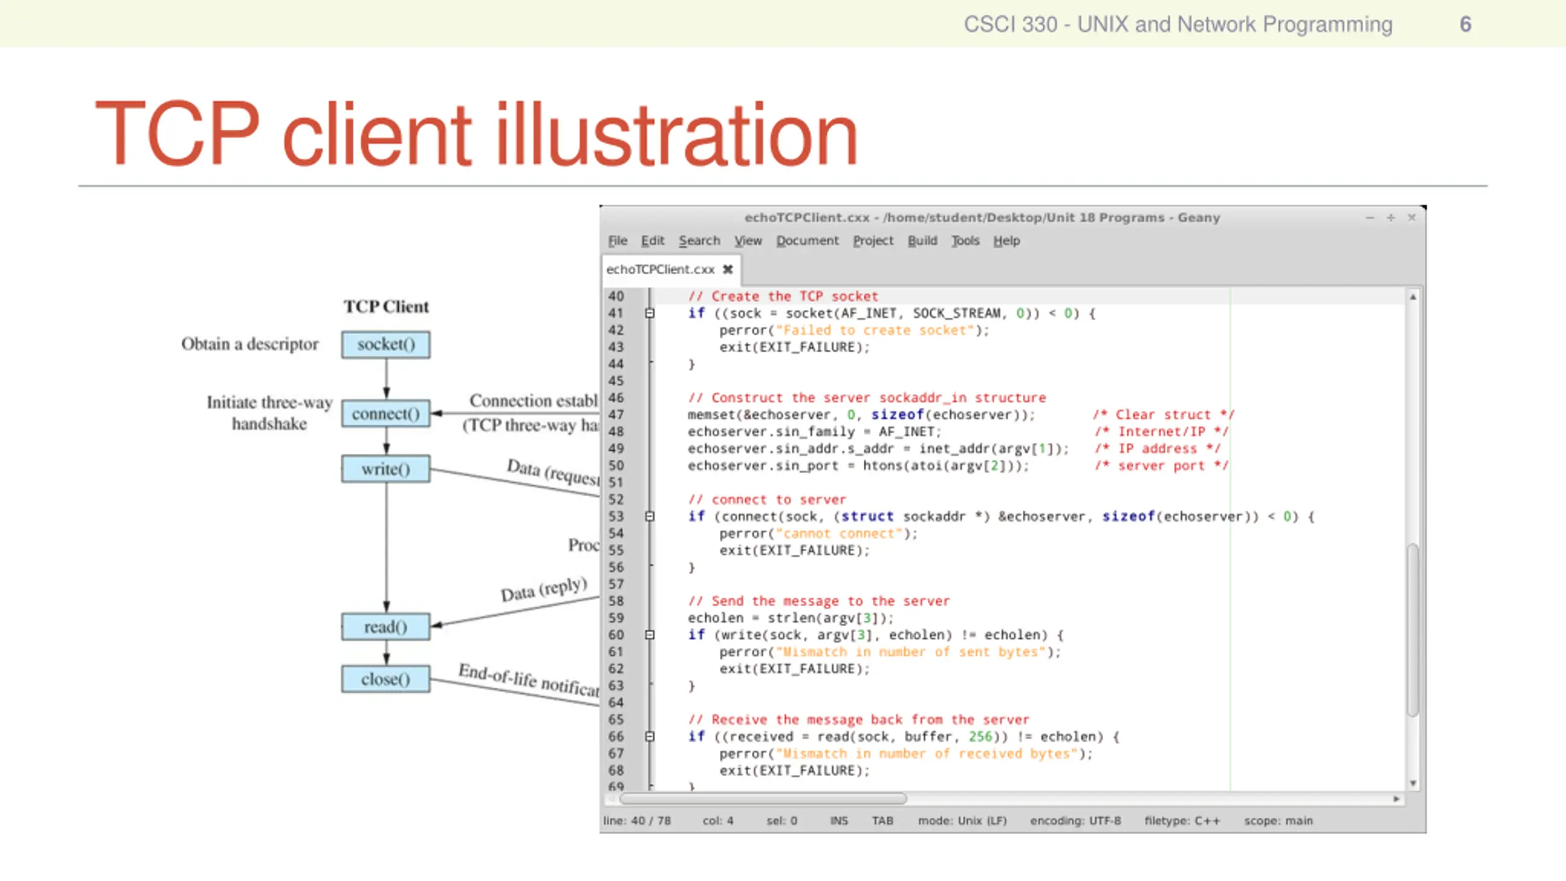This screenshot has width=1566, height=881.
Task: Click the vertical scrollbar down arrow
Action: click(x=1412, y=783)
